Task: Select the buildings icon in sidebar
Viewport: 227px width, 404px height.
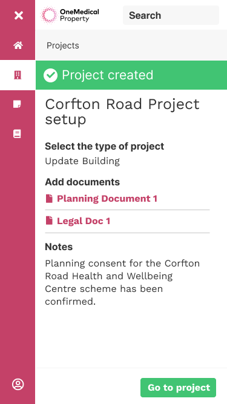Action: (18, 75)
